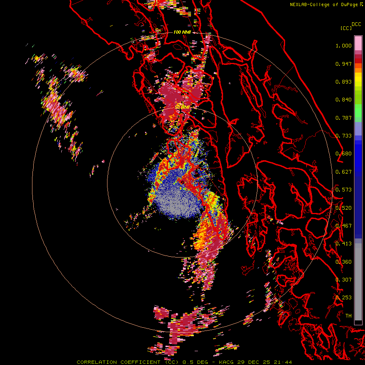Select the 0.573 scale value
This screenshot has width=365, height=365.
click(344, 190)
